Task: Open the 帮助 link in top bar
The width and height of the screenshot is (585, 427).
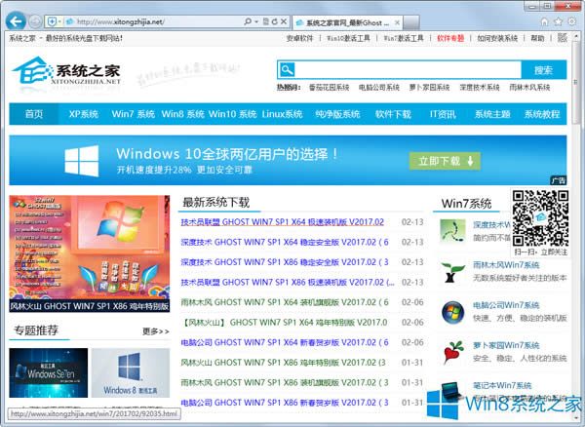Action: tap(537, 38)
